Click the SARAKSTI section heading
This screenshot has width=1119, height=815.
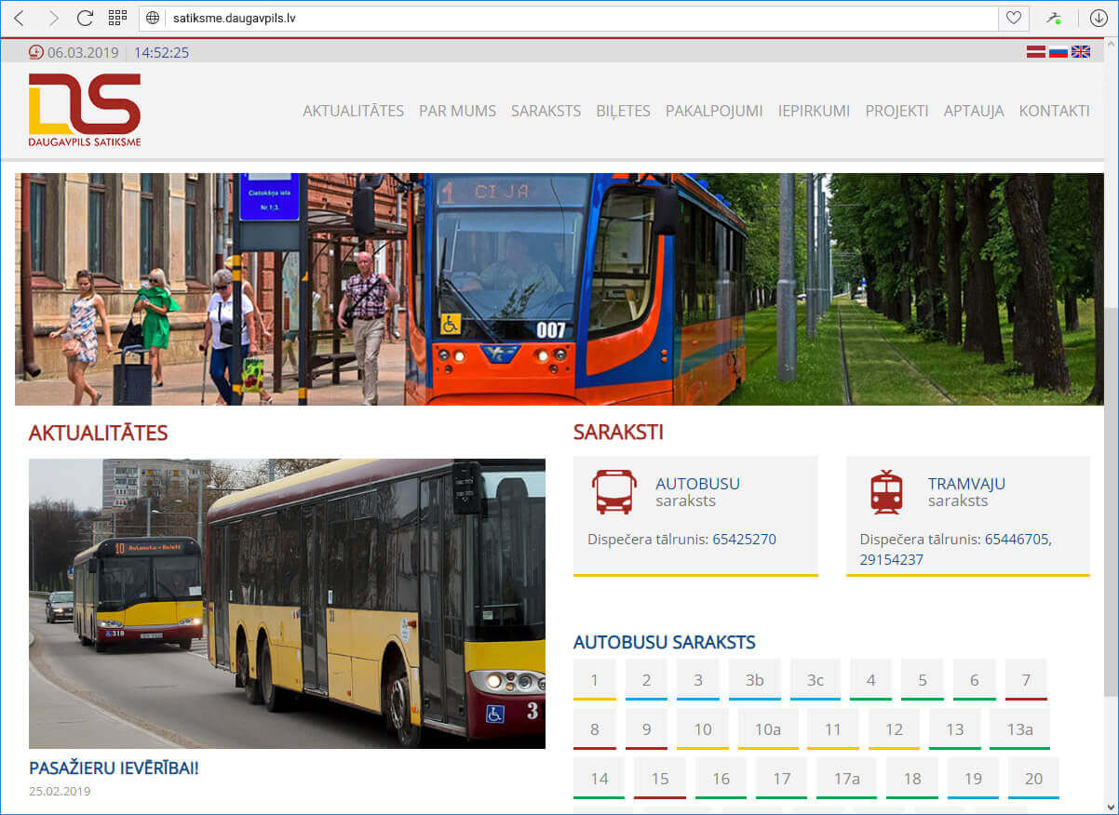(618, 433)
